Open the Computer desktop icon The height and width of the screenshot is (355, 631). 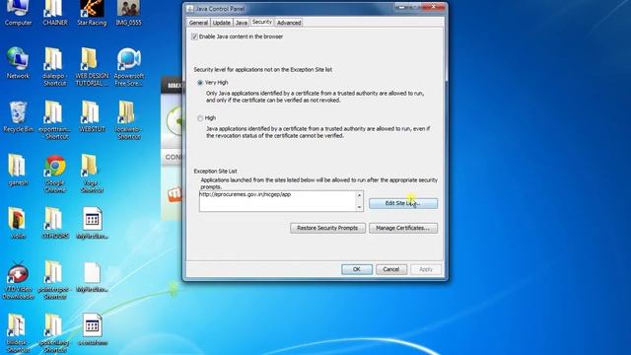pos(18,12)
